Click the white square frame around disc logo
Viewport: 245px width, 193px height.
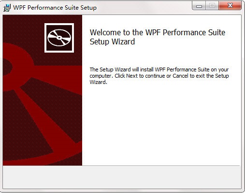pos(59,38)
